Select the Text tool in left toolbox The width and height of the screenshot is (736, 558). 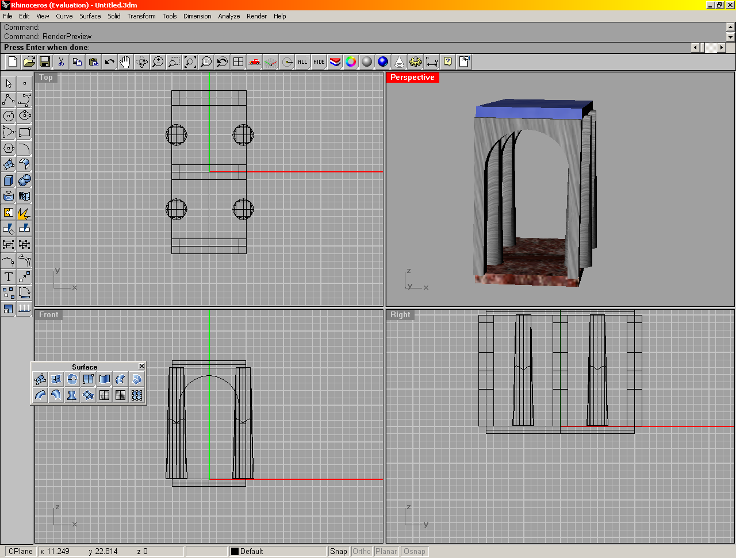pyautogui.click(x=9, y=277)
